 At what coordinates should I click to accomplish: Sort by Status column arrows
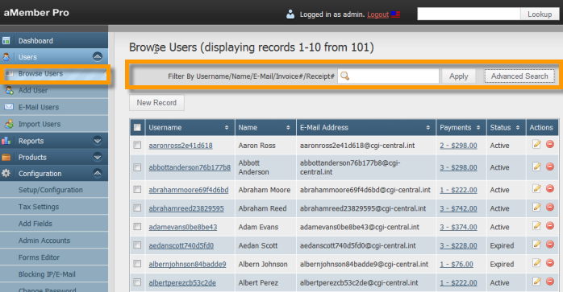tap(518, 128)
